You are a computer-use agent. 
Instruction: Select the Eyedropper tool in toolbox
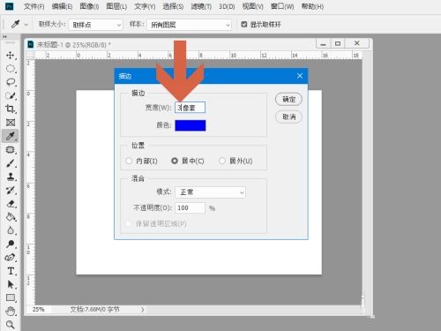[x=11, y=136]
